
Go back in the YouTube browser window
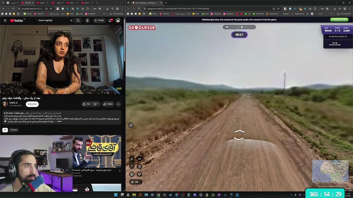(x=3, y=9)
